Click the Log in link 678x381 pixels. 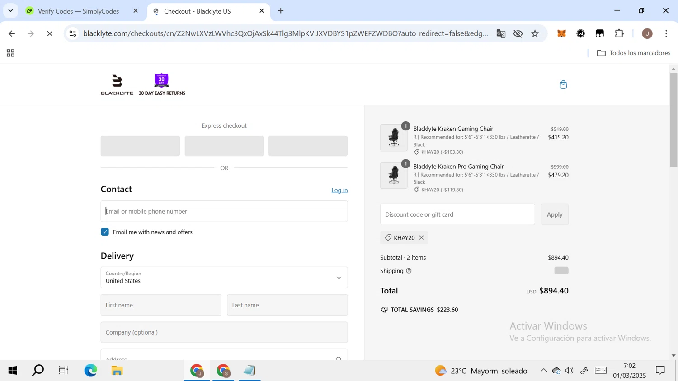pyautogui.click(x=339, y=190)
